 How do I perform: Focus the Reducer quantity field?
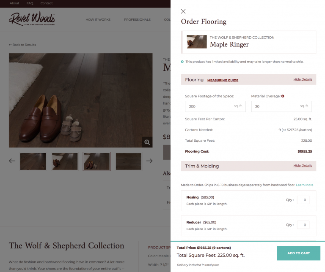(x=303, y=225)
